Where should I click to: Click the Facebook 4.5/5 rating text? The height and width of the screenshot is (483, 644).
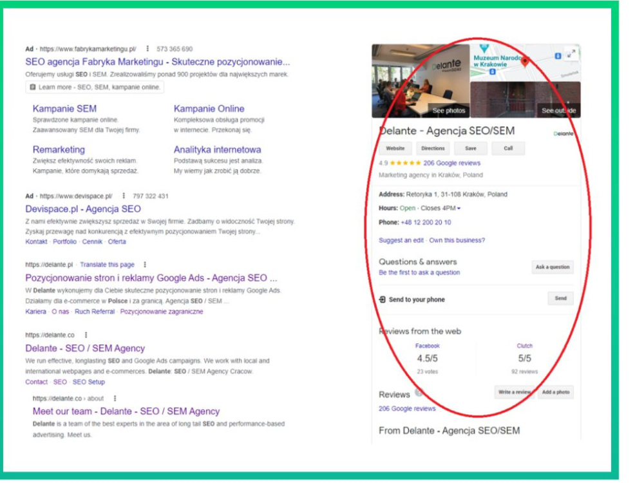427,359
